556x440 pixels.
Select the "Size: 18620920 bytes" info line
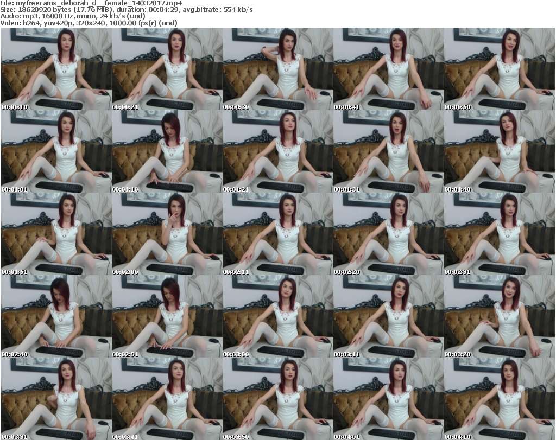coord(126,10)
